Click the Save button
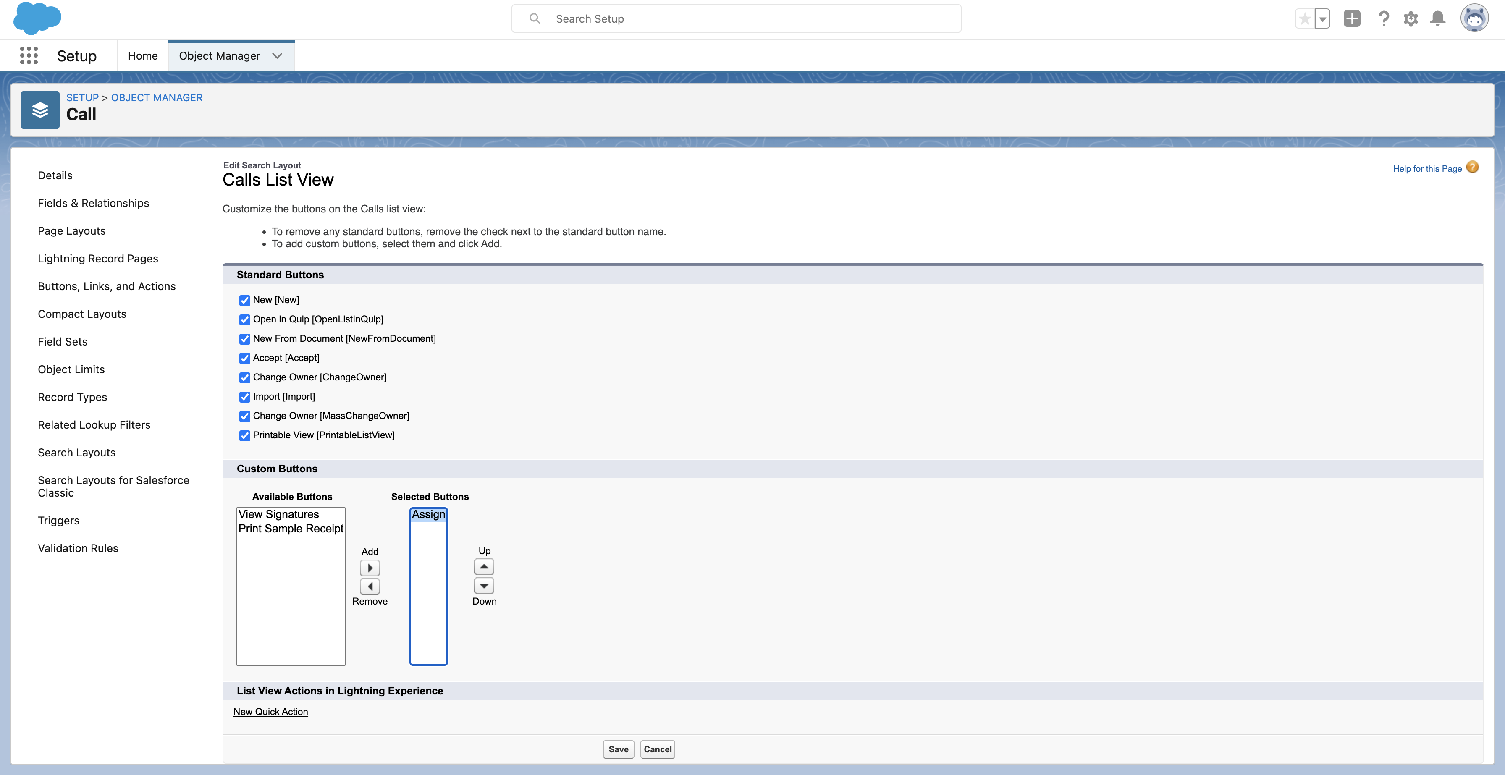 [x=618, y=749]
